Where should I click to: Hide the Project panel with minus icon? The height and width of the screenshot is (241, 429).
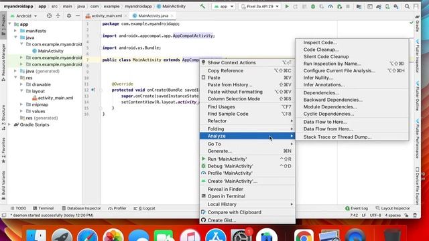point(78,16)
